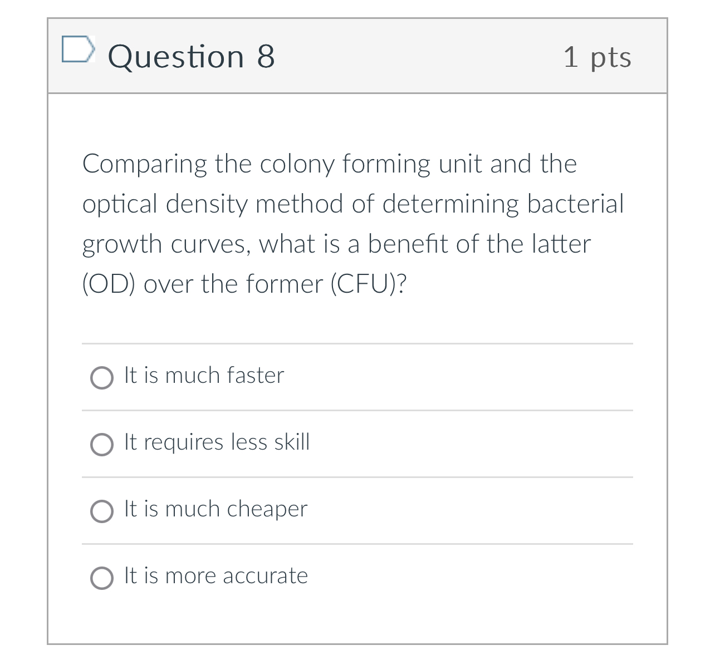The width and height of the screenshot is (715, 655).
Task: Click the Question 8 header title
Action: [192, 56]
